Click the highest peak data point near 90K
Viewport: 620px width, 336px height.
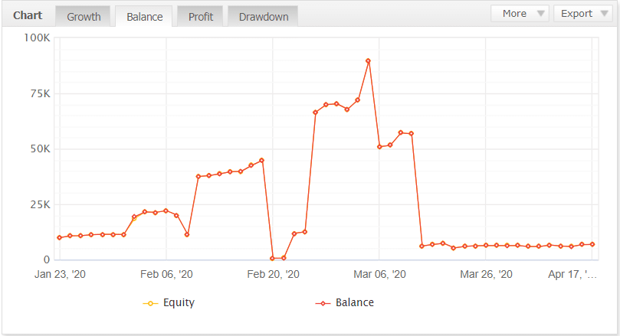369,61
